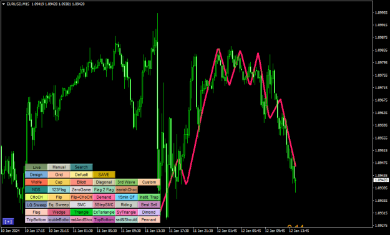This screenshot has height=235, width=390.
Task: Pick the Diagonal pattern button
Action: click(104, 182)
